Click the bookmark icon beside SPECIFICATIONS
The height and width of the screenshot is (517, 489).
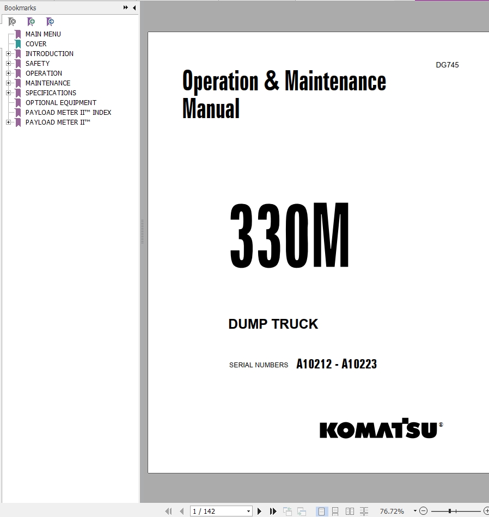point(18,93)
